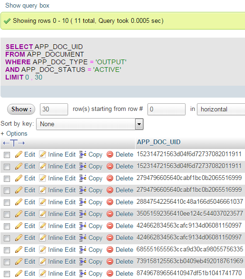
Task: Click the SELECT keyword link in query
Action: [x=19, y=47]
